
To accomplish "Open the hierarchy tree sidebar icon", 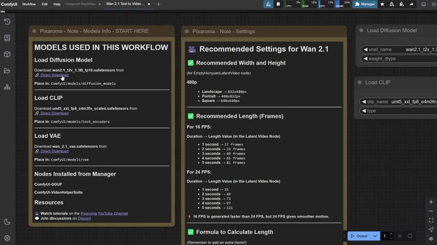I will coord(7,87).
